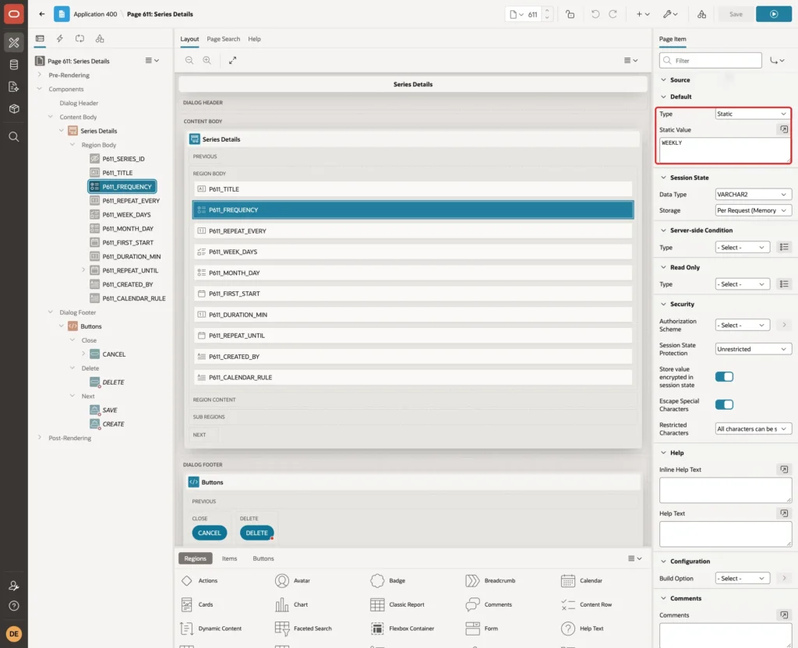Click the undo icon in toolbar
Screen dimensions: 798x648
click(x=595, y=14)
